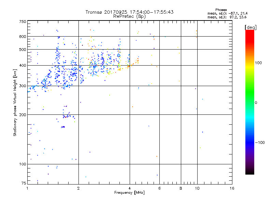
Task: Click the blue region of the colorbar near -100
Action: [250, 142]
